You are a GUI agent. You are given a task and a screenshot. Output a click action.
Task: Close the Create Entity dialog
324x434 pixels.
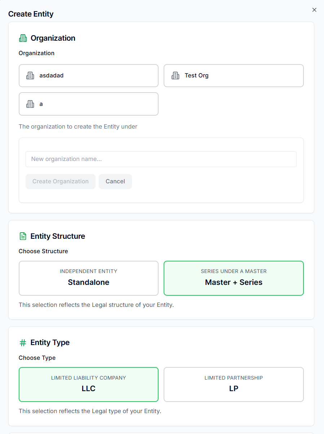314,10
